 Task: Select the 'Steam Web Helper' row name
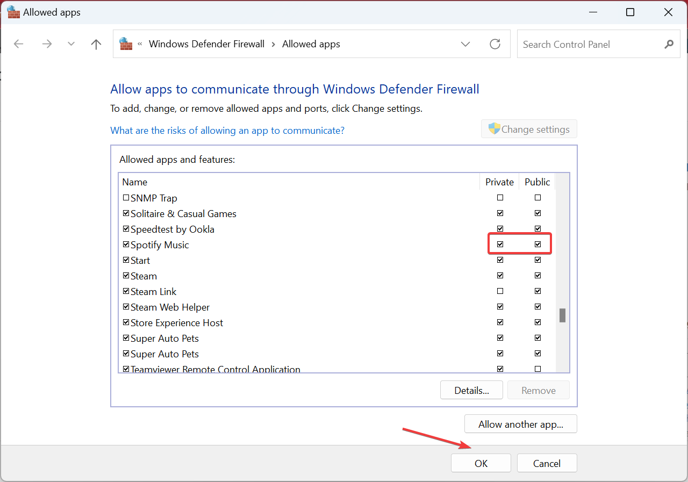click(170, 307)
